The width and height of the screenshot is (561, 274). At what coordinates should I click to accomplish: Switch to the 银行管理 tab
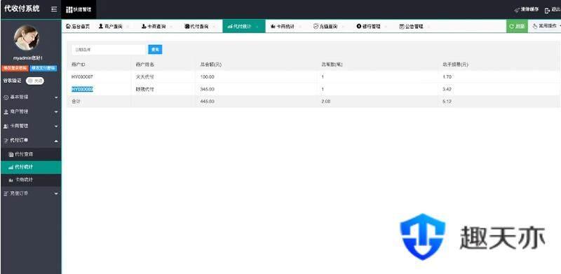(369, 27)
